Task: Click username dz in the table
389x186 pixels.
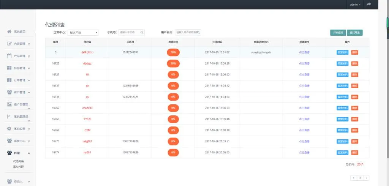Action: [x=87, y=86]
